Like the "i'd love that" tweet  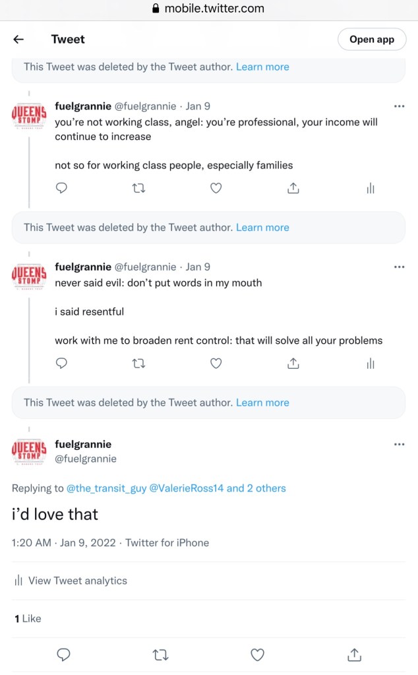(258, 655)
